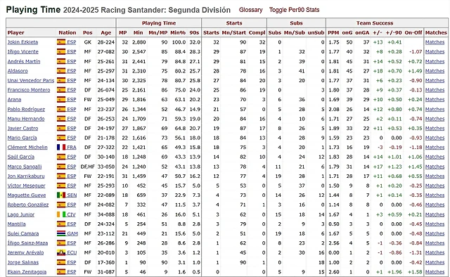Click the Senegal flag next to Maguette Gueye
This screenshot has height=277, width=450.
click(x=61, y=195)
